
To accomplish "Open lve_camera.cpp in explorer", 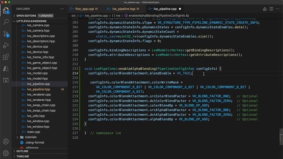I will (38, 25).
